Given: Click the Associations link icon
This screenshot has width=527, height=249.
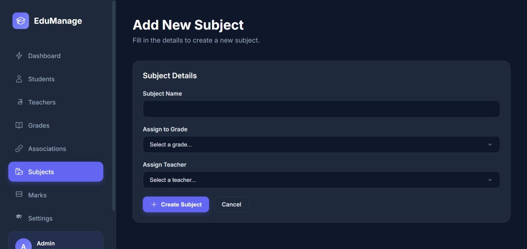Looking at the screenshot, I should tap(19, 149).
